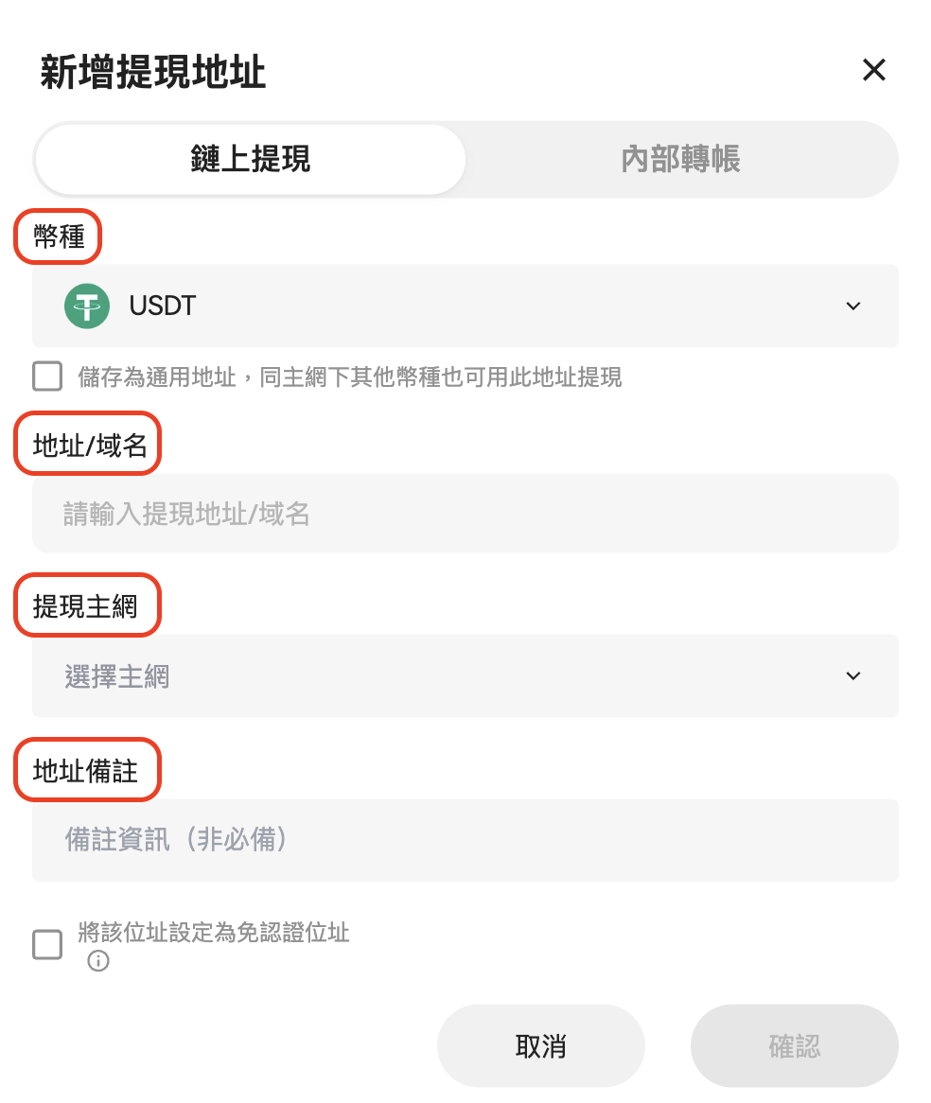This screenshot has width=931, height=1103.
Task: Expand the USDT currency dropdown arrow
Action: 853,306
